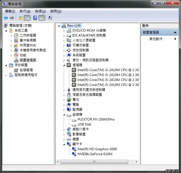181x173 pixels.
Task: Click the DVD/CD-ROM 光碟機 drive icon
Action: [x=69, y=31]
